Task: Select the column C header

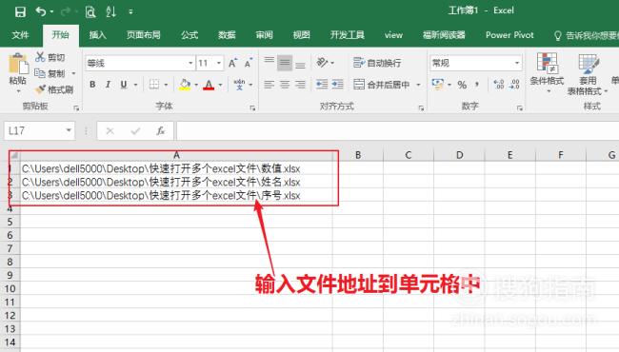Action: pos(409,155)
